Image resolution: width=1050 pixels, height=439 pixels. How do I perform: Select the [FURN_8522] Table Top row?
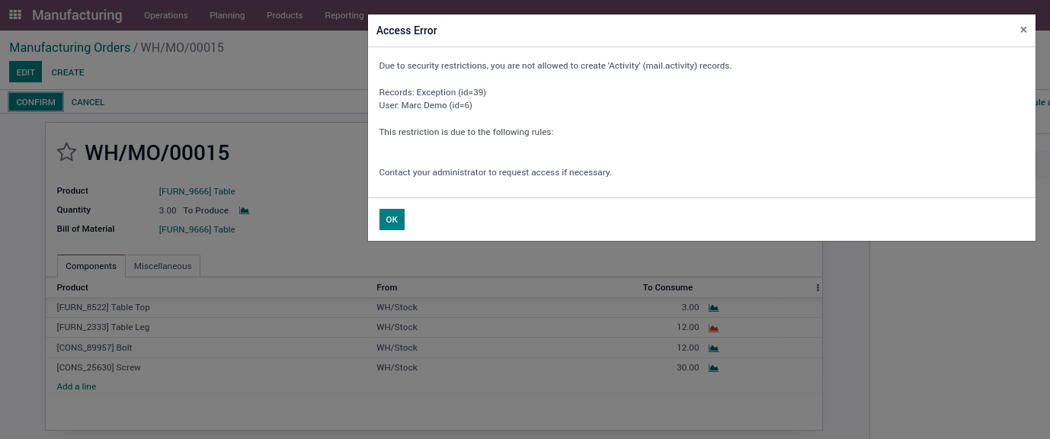(434, 308)
